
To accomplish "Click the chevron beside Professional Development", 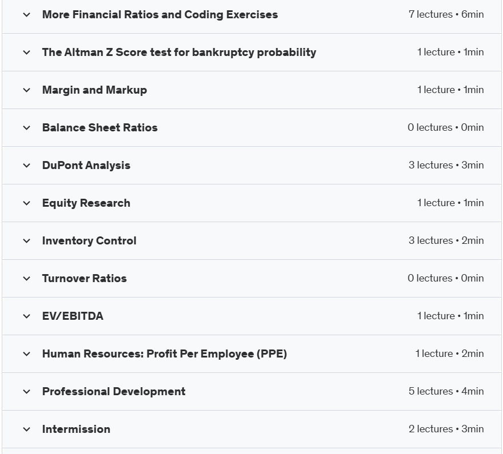I will (x=27, y=392).
